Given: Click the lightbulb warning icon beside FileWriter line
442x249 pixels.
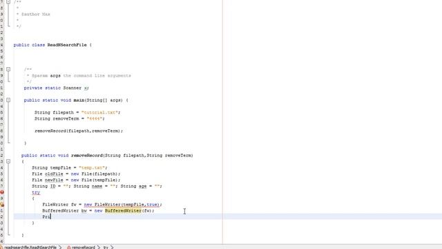Looking at the screenshot, I should (x=1, y=205).
